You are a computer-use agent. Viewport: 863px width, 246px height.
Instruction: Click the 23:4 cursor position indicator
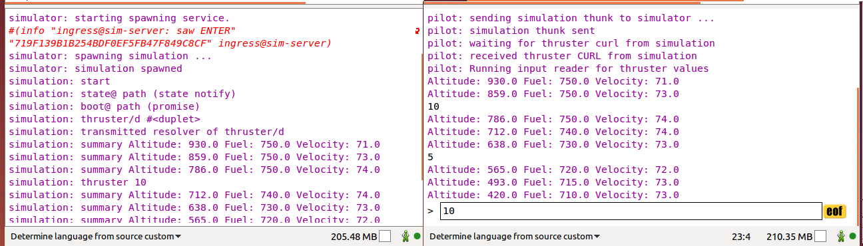[x=741, y=236]
